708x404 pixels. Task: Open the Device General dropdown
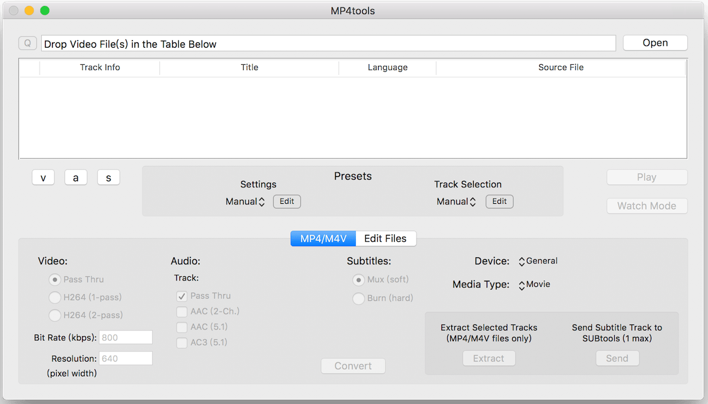point(538,261)
